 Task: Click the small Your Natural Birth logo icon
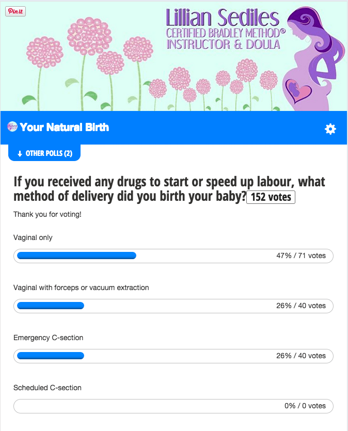pos(12,126)
